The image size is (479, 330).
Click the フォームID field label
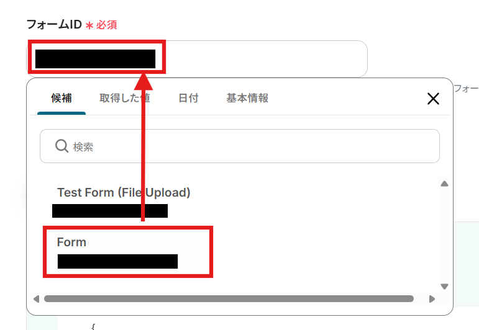tap(55, 24)
